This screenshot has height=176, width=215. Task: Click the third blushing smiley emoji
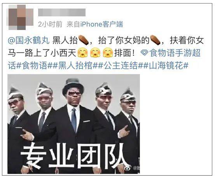coord(108,53)
